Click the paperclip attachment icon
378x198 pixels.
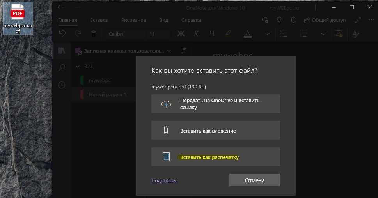click(166, 131)
